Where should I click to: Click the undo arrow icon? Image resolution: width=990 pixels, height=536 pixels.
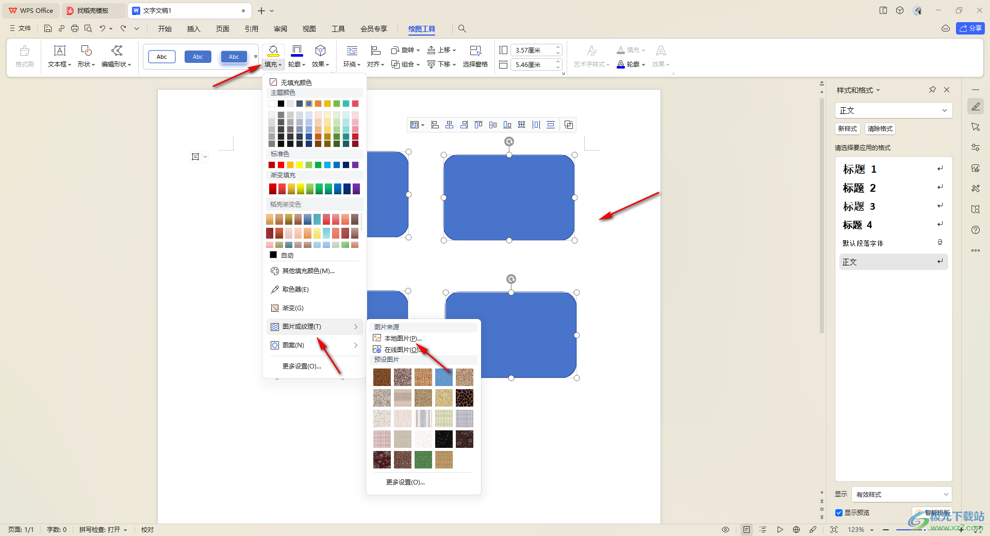[x=103, y=29]
